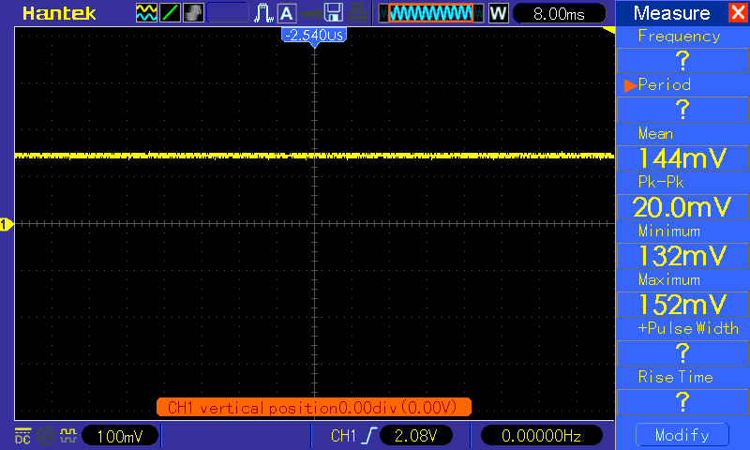Click the square wave probe icon
The width and height of the screenshot is (750, 450).
click(x=68, y=436)
